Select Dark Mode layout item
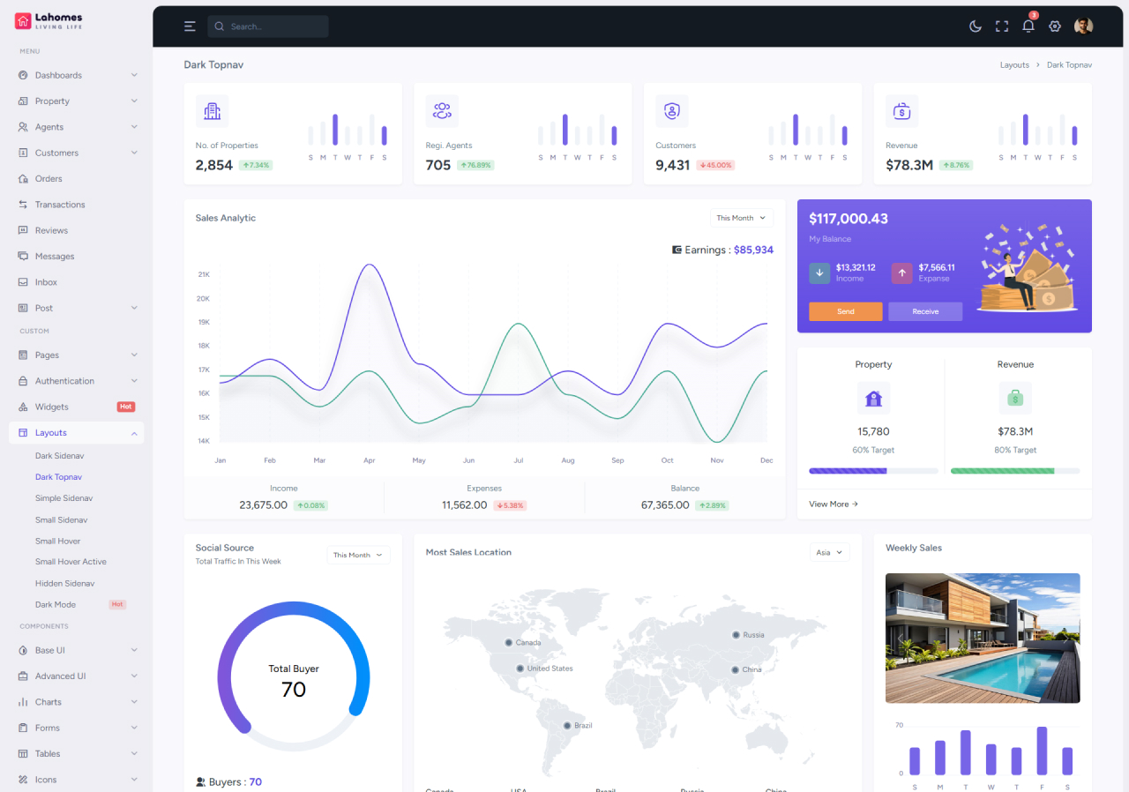1129x792 pixels. coord(56,604)
